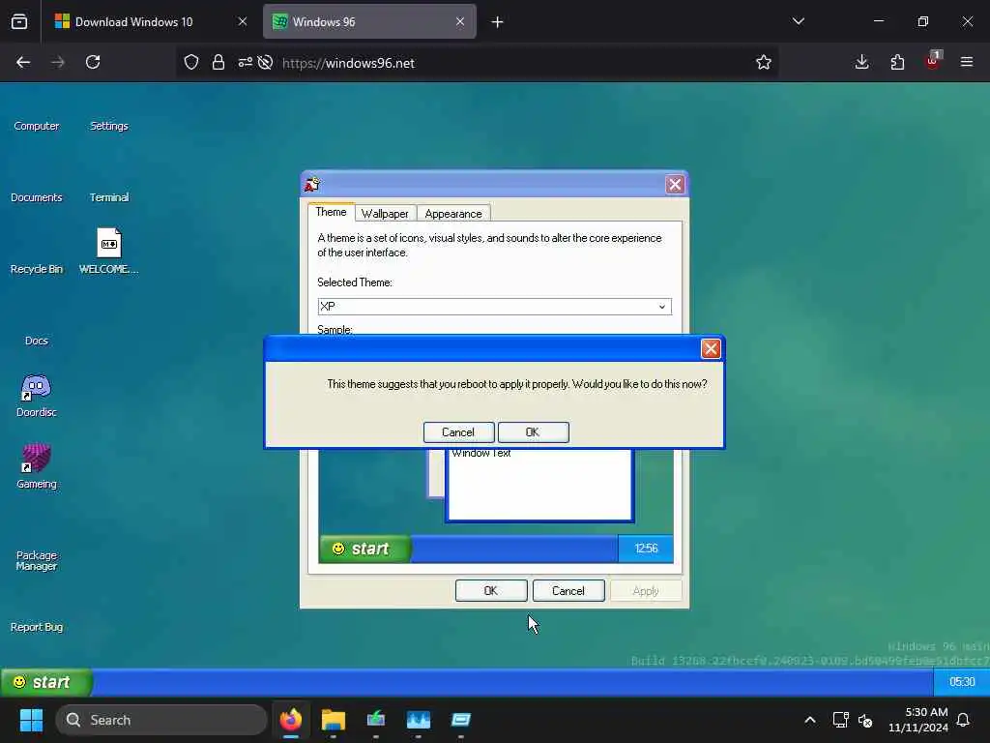
Task: Go back in the browser
Action: coord(23,62)
